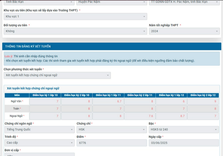Select the Năm tốt nghiệp THPT dropdown
The height and width of the screenshot is (156, 223).
tap(184, 31)
